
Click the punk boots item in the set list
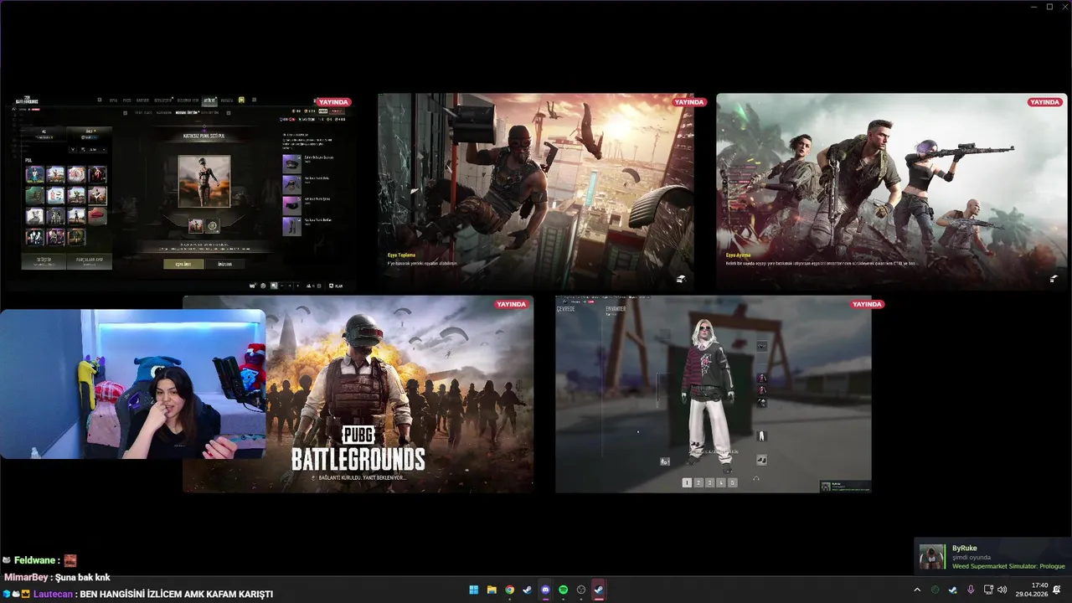[x=291, y=226]
